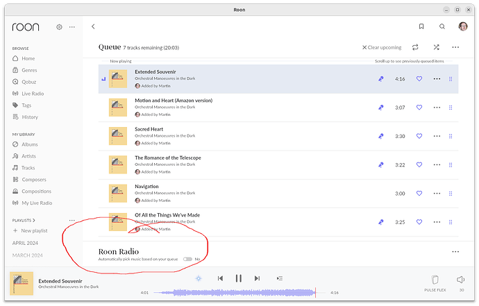The width and height of the screenshot is (479, 306).
Task: Click reorder handle for Romance of the Telescope
Action: (x=451, y=165)
